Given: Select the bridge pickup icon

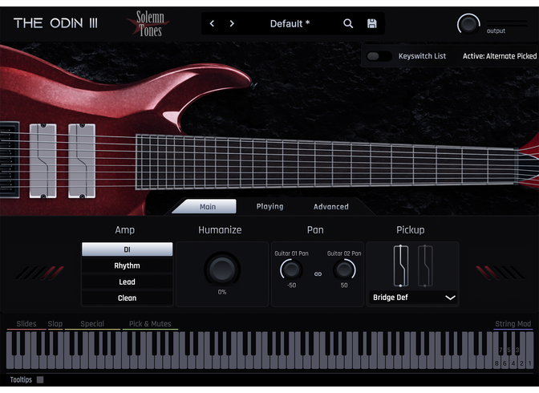Looking at the screenshot, I should point(401,265).
